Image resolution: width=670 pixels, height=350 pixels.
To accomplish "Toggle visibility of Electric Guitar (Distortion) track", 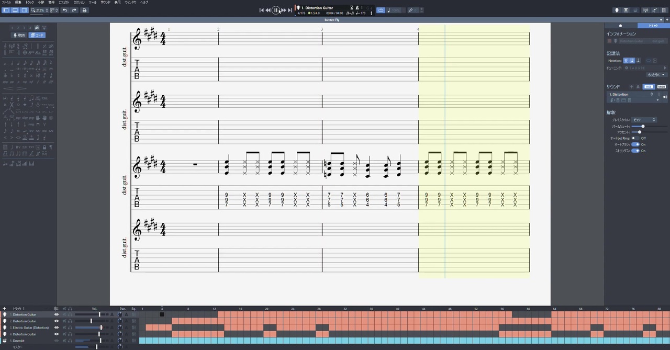I will point(56,328).
